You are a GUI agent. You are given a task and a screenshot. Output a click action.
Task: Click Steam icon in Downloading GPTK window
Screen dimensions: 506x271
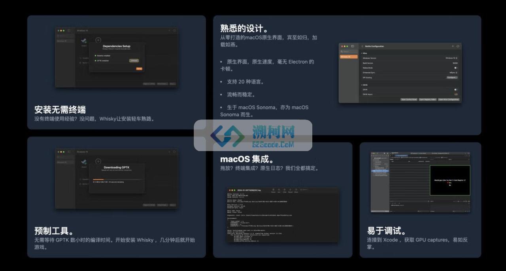pos(84,162)
